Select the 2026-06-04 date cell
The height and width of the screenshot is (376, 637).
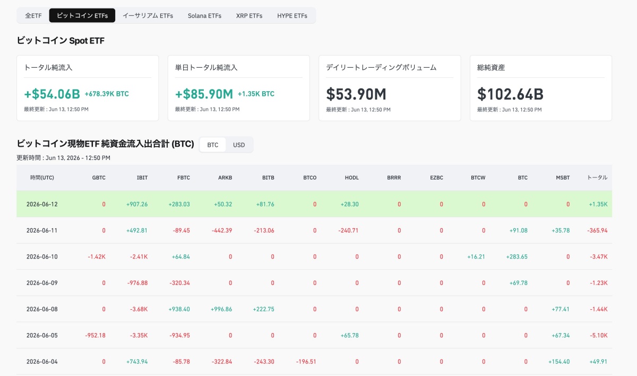pyautogui.click(x=42, y=362)
